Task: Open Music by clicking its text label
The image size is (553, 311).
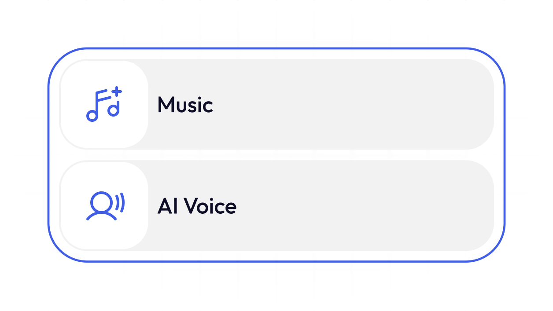Action: point(185,105)
